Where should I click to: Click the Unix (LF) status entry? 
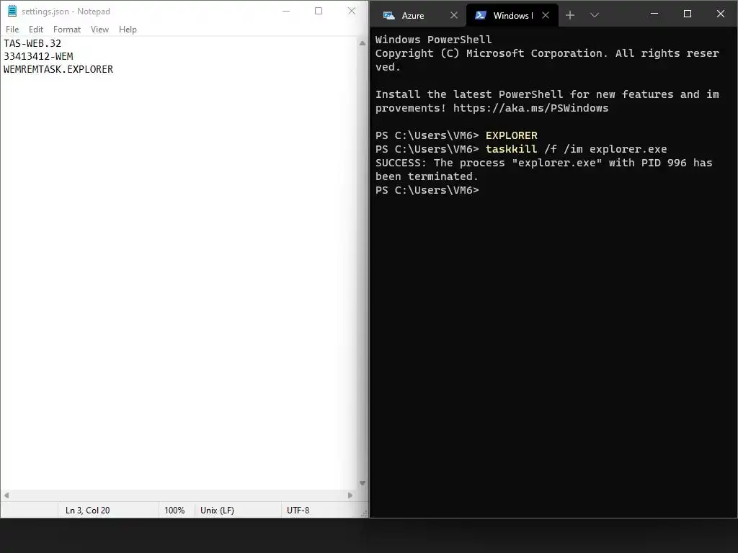(x=217, y=511)
